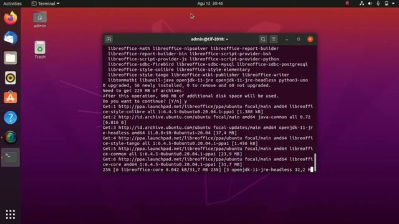This screenshot has height=224, width=399.
Task: Open the Terminal app menu dropdown
Action: 46,4
